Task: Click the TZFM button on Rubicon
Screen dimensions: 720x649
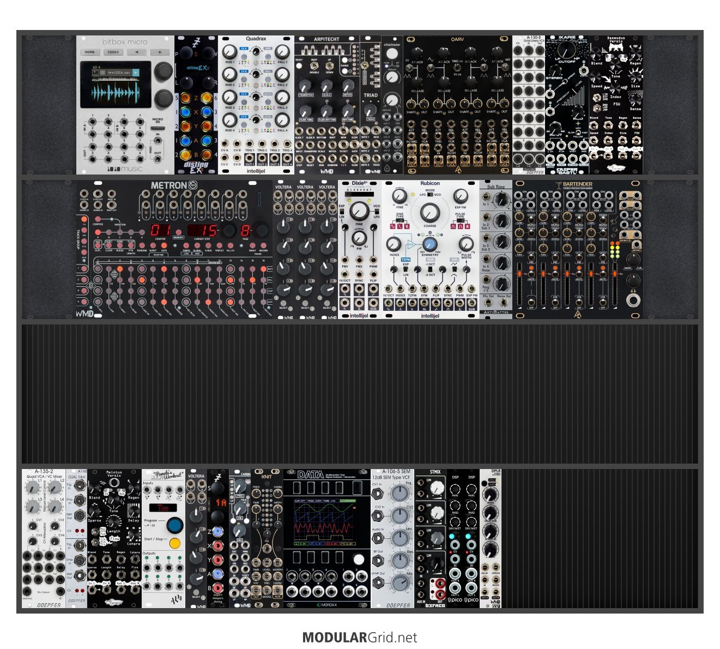Action: 406,260
